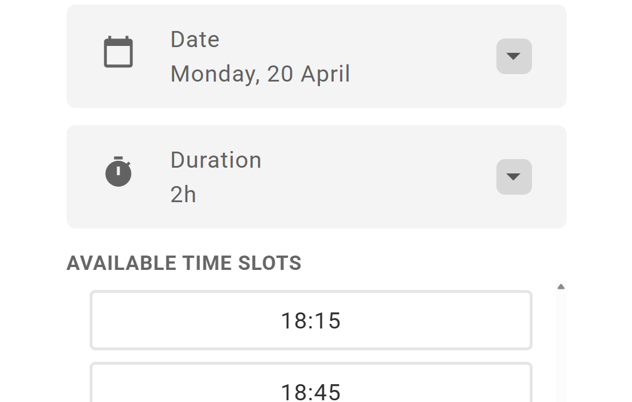Viewport: 632px width, 402px height.
Task: Click the Duration row showing 2h
Action: 316,176
